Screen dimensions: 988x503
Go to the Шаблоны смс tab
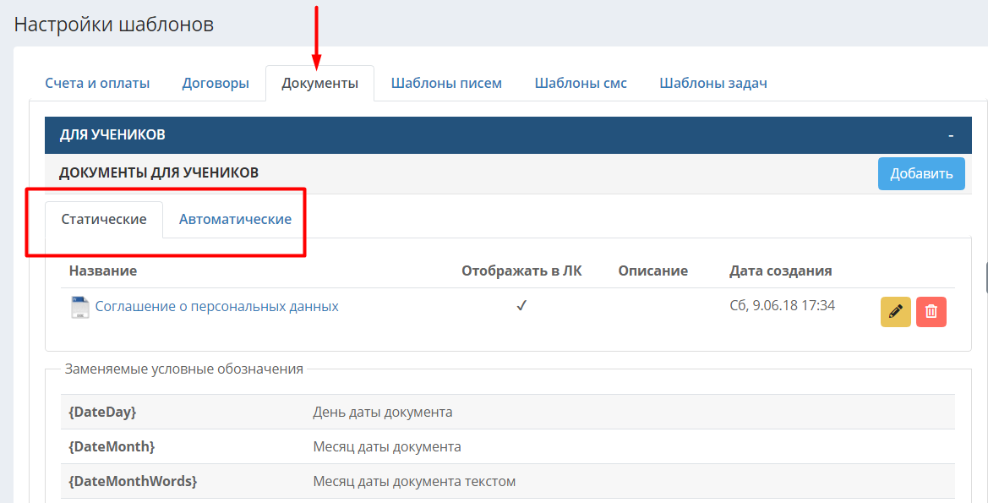(581, 83)
